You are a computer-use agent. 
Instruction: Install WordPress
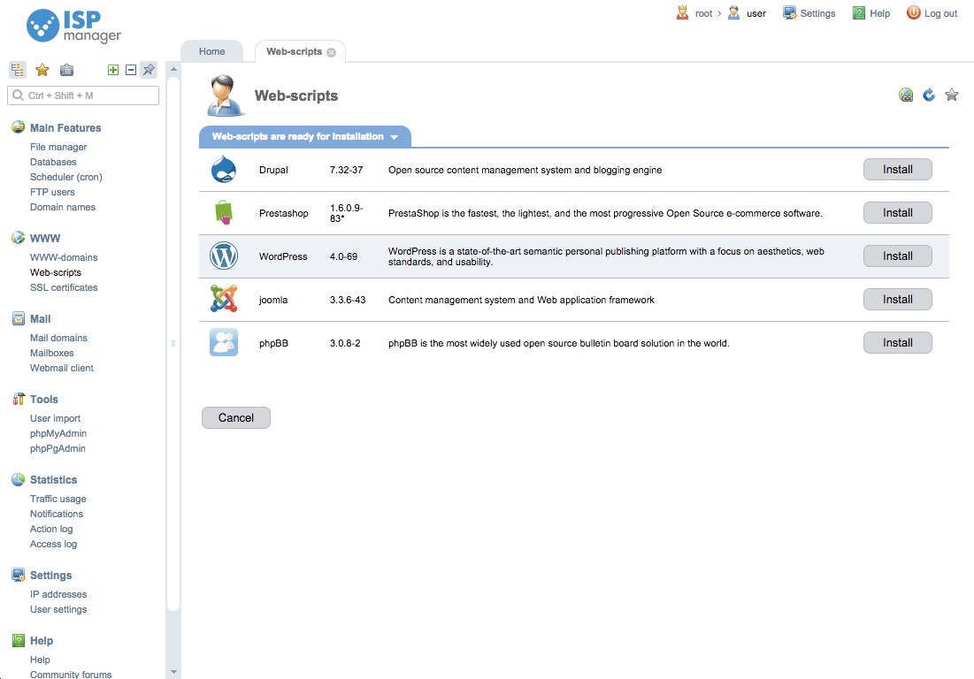tap(897, 256)
